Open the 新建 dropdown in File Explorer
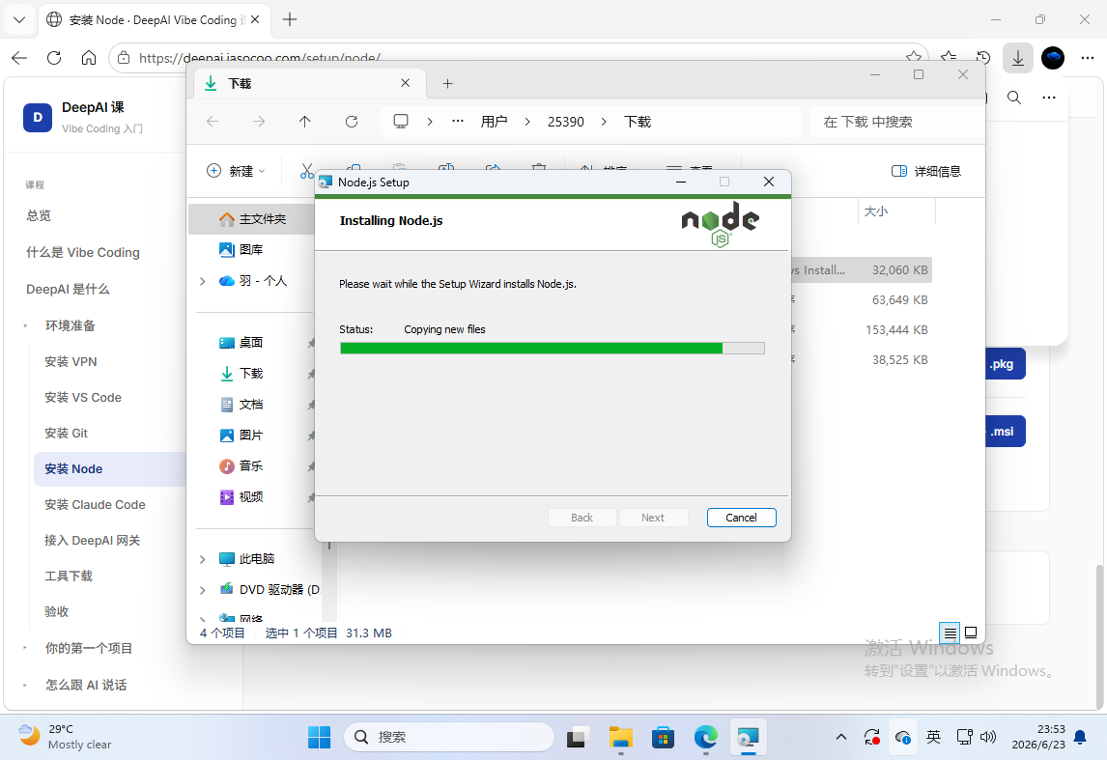 coord(236,171)
